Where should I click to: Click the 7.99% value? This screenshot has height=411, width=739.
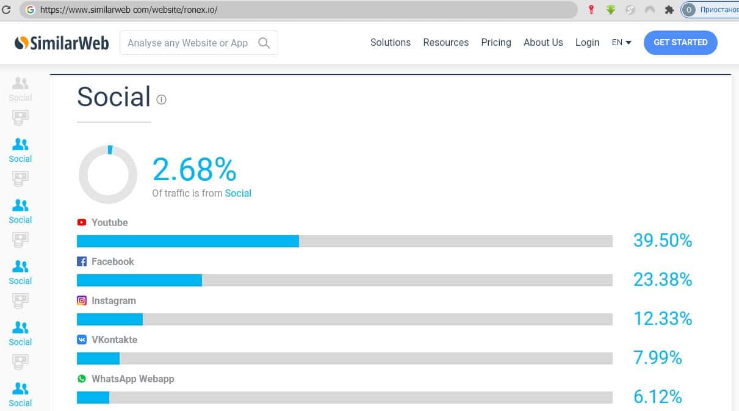[658, 357]
